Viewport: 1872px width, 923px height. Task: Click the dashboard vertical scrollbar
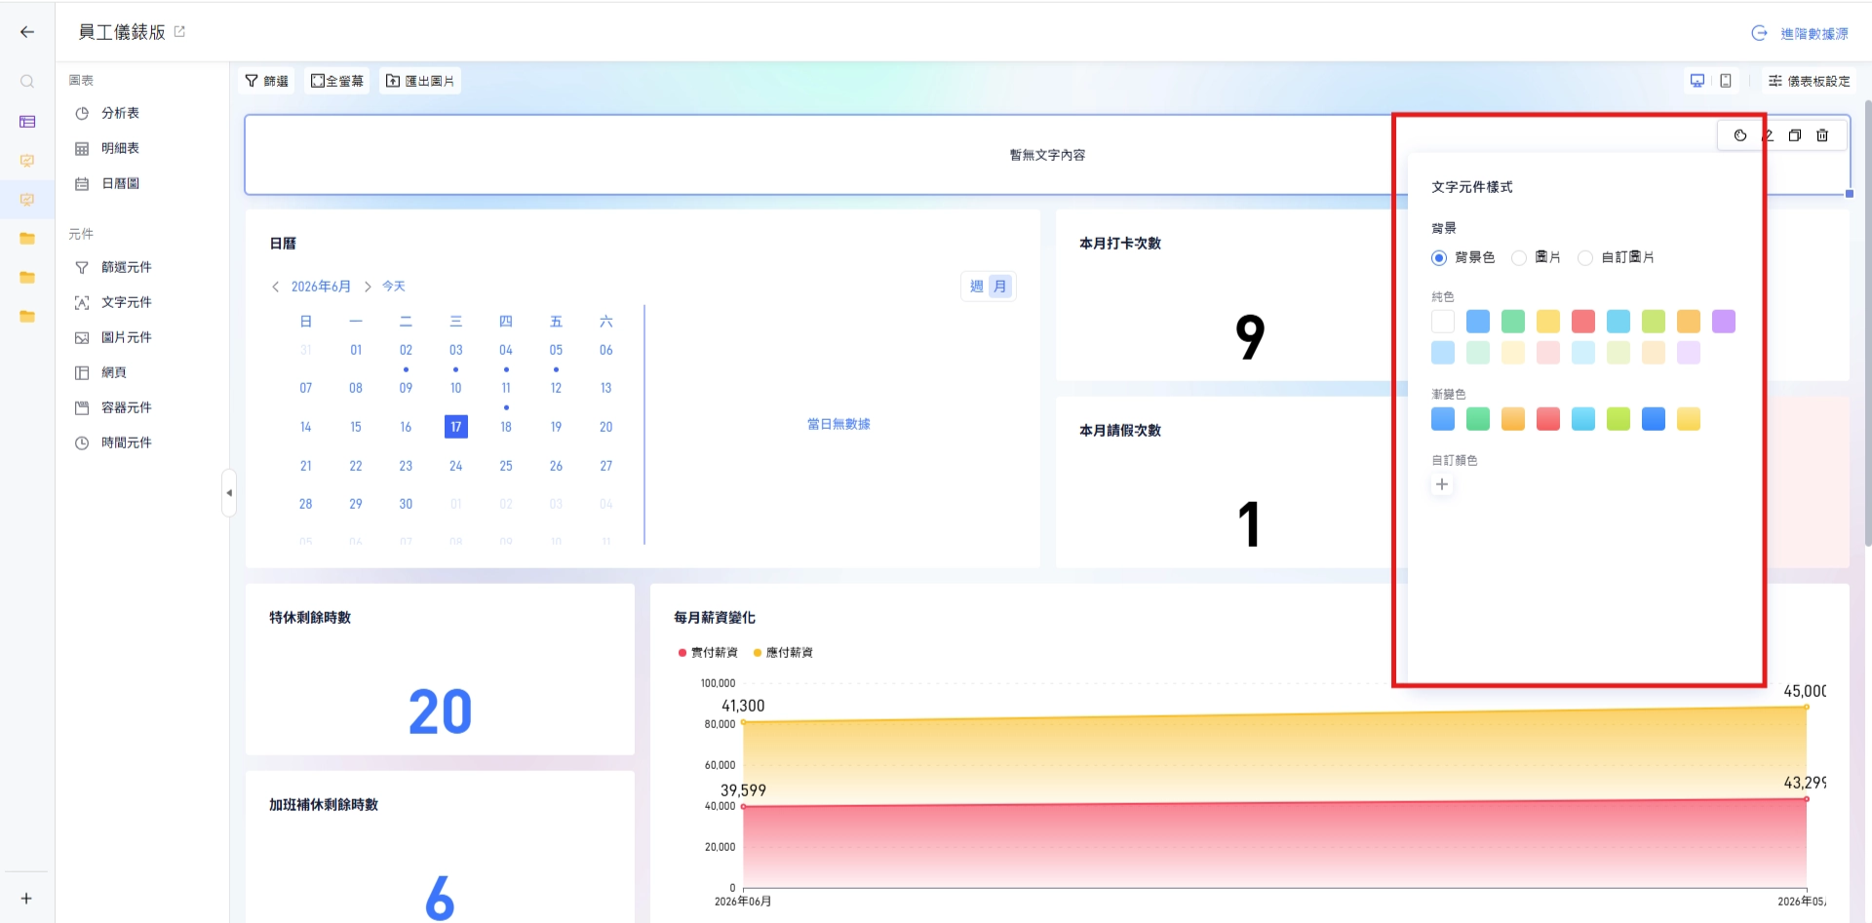coord(1867,322)
